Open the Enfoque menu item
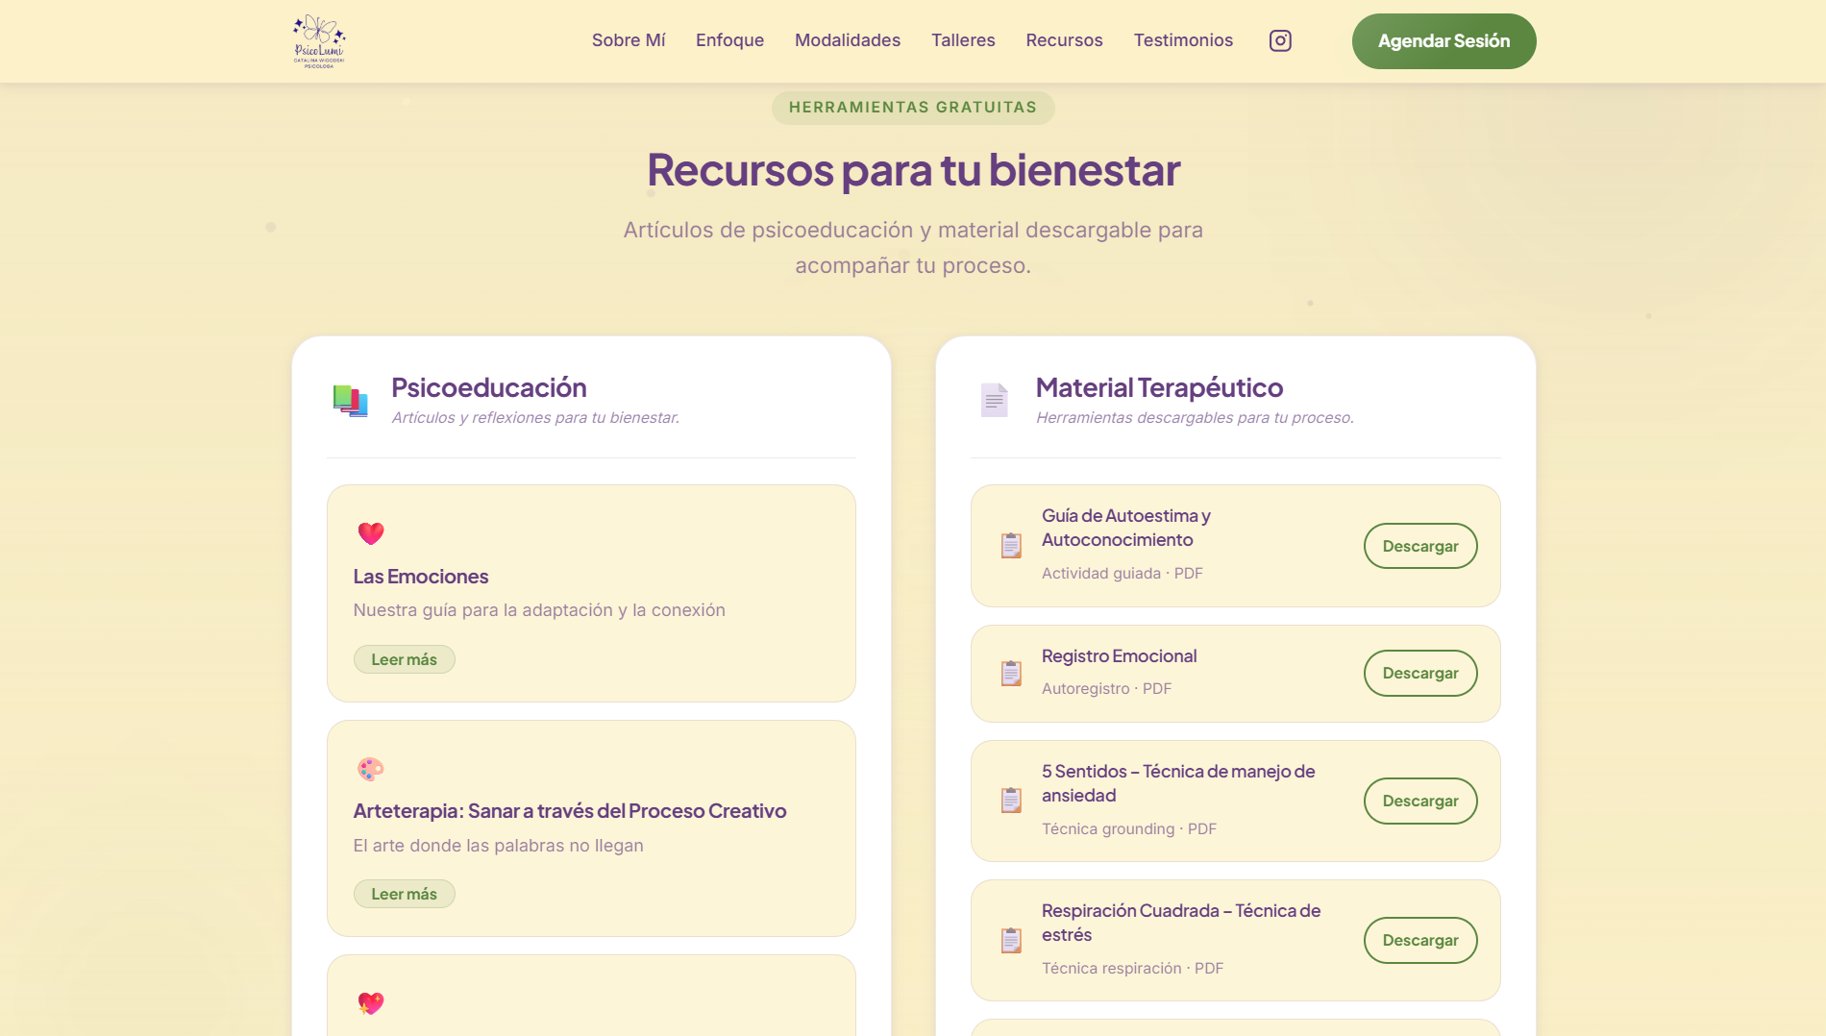Screen dimensions: 1826x1036 coord(729,40)
